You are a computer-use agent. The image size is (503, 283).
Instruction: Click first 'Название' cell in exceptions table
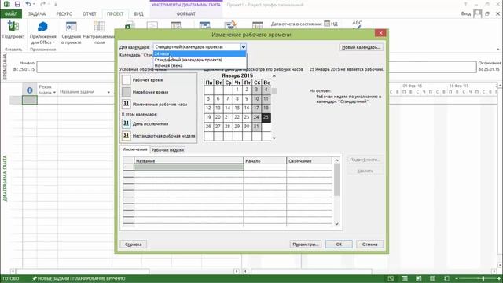189,167
